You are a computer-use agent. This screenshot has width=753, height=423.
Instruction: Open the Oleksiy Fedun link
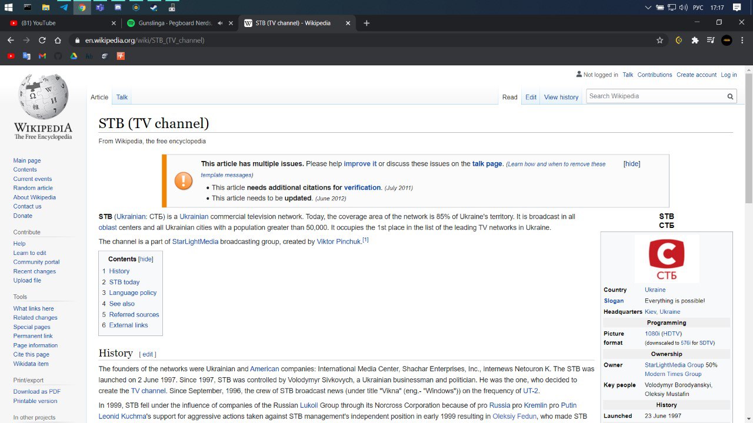pos(514,417)
